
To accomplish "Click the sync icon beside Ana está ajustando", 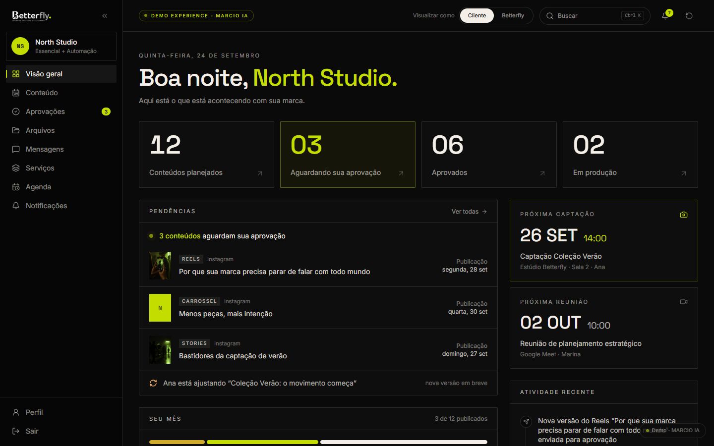I will tap(153, 383).
